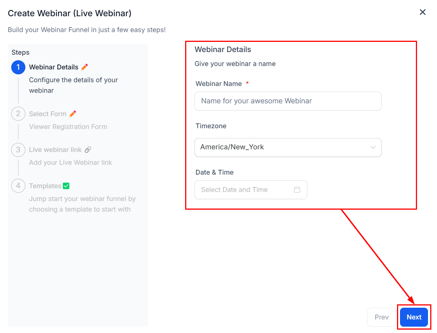Viewport: 437px width, 333px height.
Task: Click the step 3 numbered circle
Action: [x=18, y=150]
